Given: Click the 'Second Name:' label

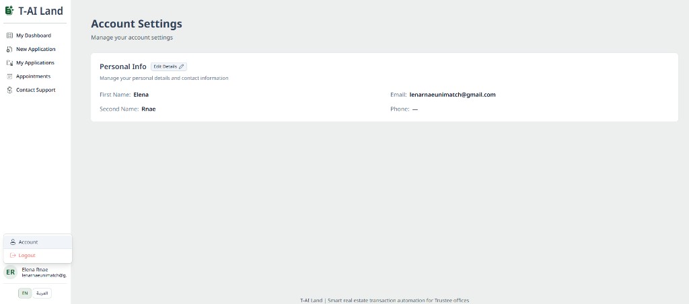Looking at the screenshot, I should [119, 109].
